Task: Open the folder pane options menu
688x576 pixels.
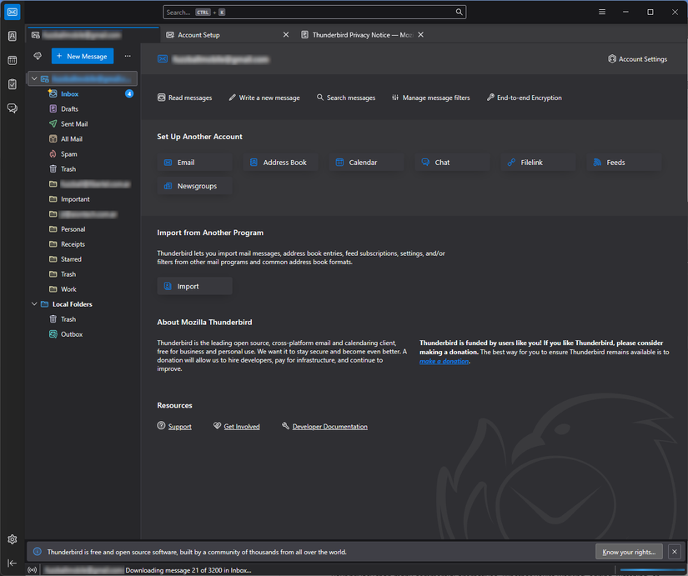Action: [x=127, y=56]
